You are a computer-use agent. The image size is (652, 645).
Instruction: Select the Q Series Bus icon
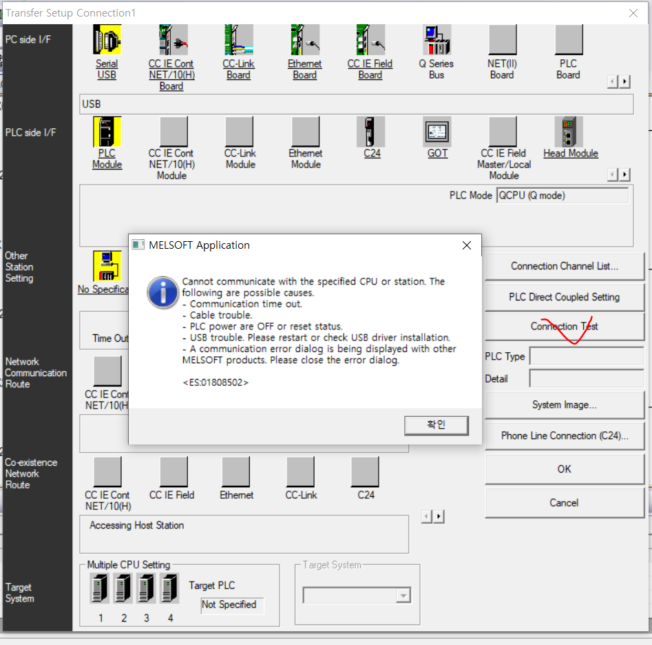point(437,39)
